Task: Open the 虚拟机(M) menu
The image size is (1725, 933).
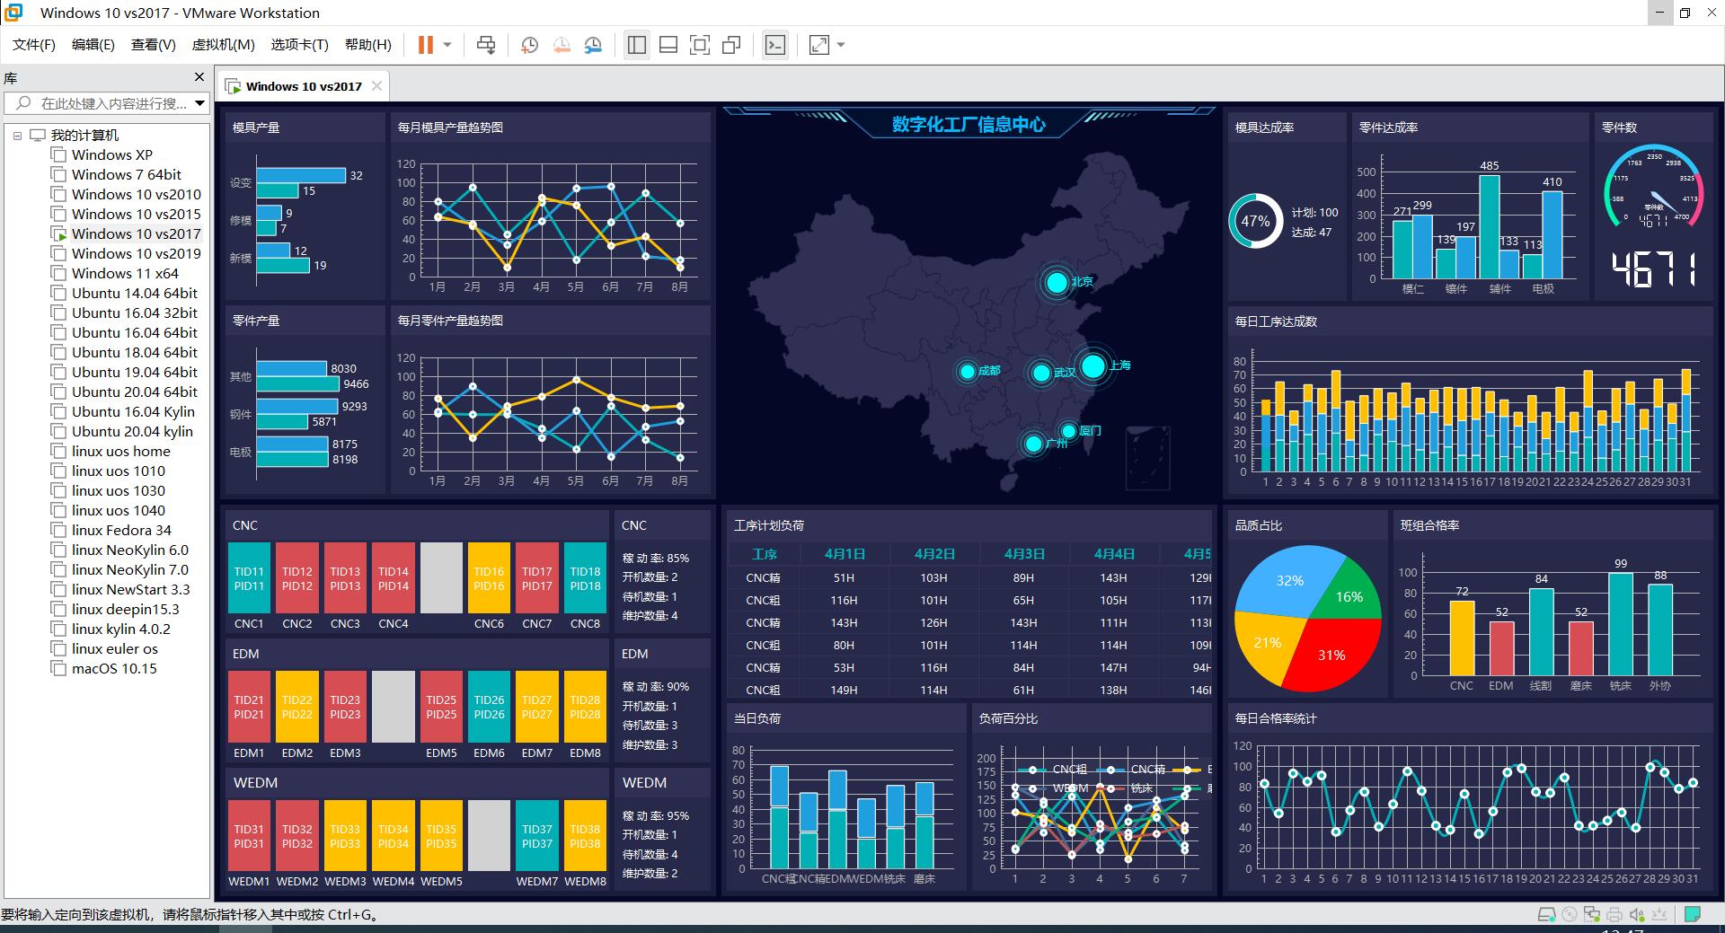Action: 223,45
